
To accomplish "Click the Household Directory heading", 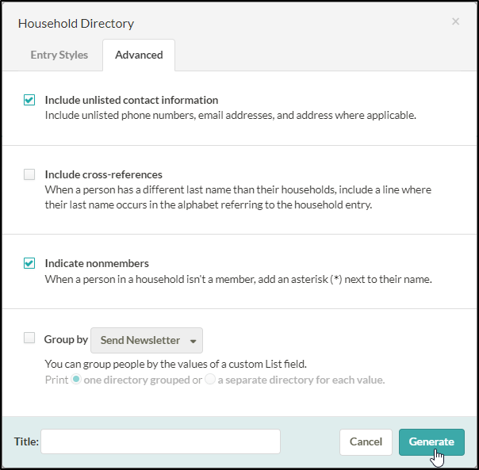I will click(76, 24).
